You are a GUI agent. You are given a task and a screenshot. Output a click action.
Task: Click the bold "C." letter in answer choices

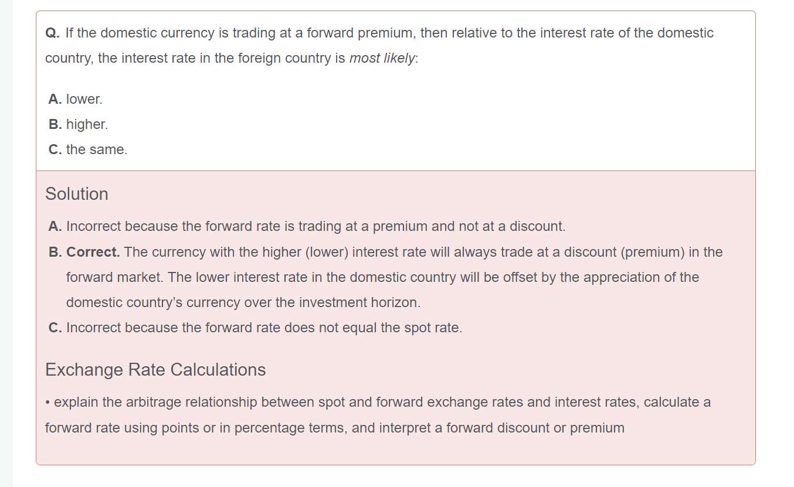click(x=55, y=150)
